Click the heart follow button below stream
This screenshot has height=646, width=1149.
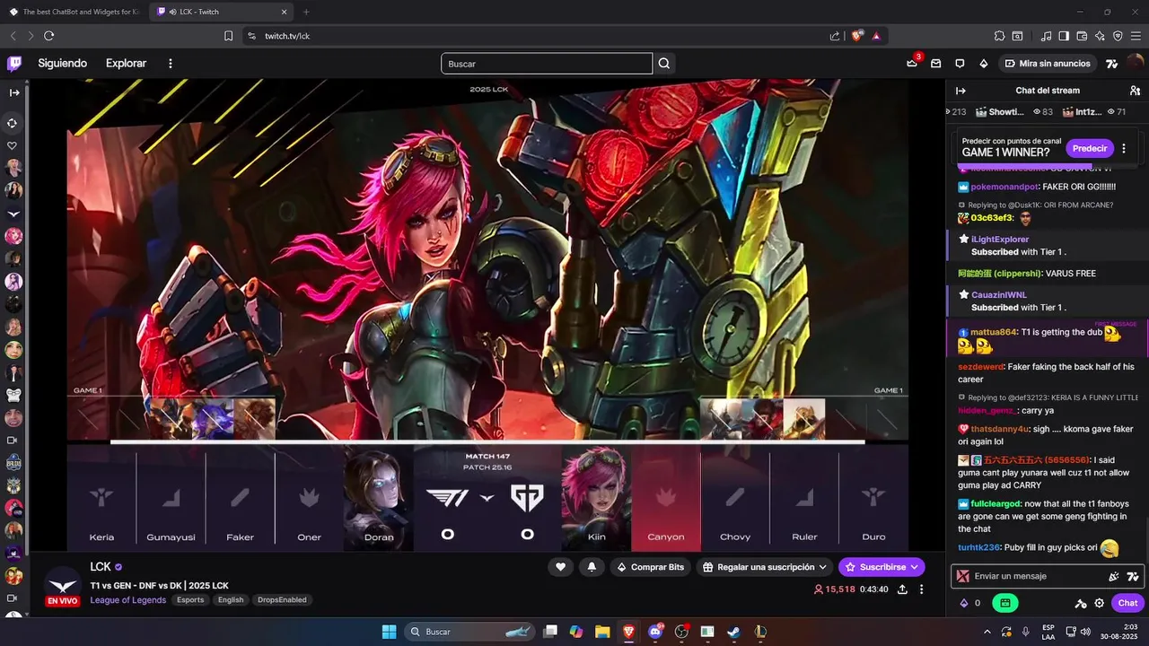(561, 567)
